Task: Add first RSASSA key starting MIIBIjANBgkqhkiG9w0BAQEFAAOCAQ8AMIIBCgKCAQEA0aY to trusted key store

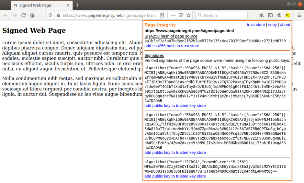Action: [x=175, y=106]
